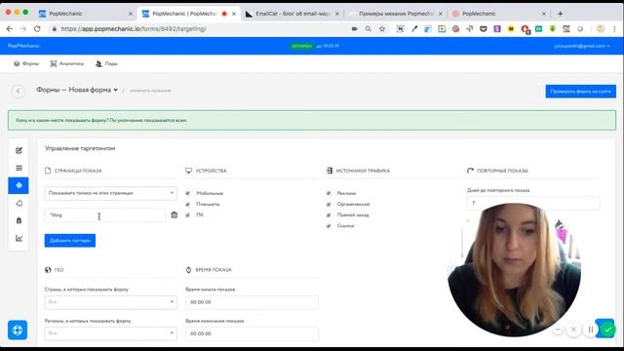Click browser forward arrow
Image resolution: width=624 pixels, height=351 pixels.
click(x=23, y=28)
